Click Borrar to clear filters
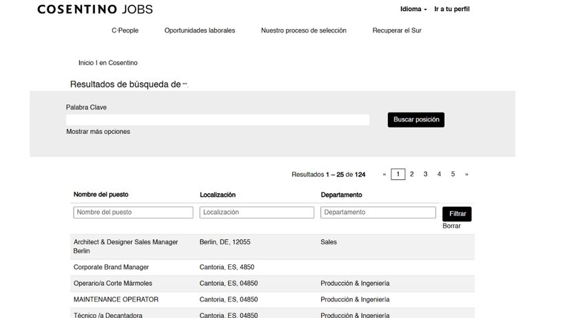Image resolution: width=565 pixels, height=318 pixels. coord(451,226)
